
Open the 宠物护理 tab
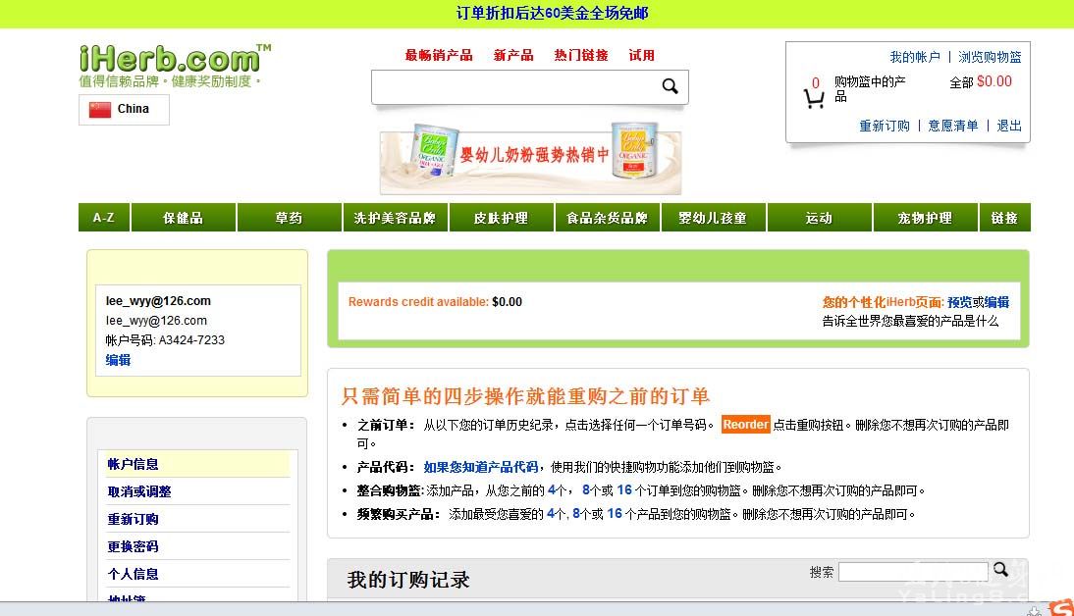[925, 218]
